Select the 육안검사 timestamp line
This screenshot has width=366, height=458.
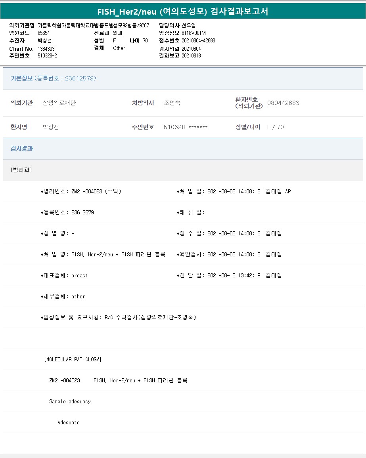point(230,254)
